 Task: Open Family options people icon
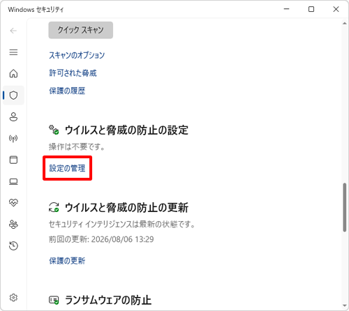[13, 225]
